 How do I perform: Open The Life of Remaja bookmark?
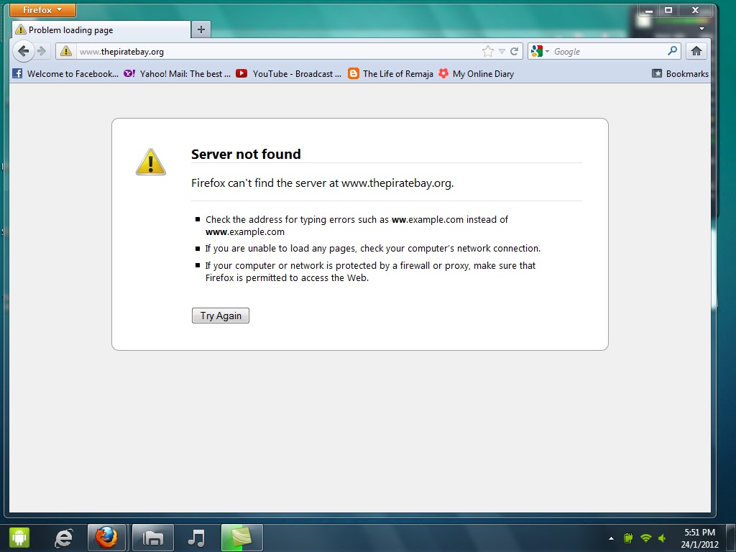[x=390, y=74]
